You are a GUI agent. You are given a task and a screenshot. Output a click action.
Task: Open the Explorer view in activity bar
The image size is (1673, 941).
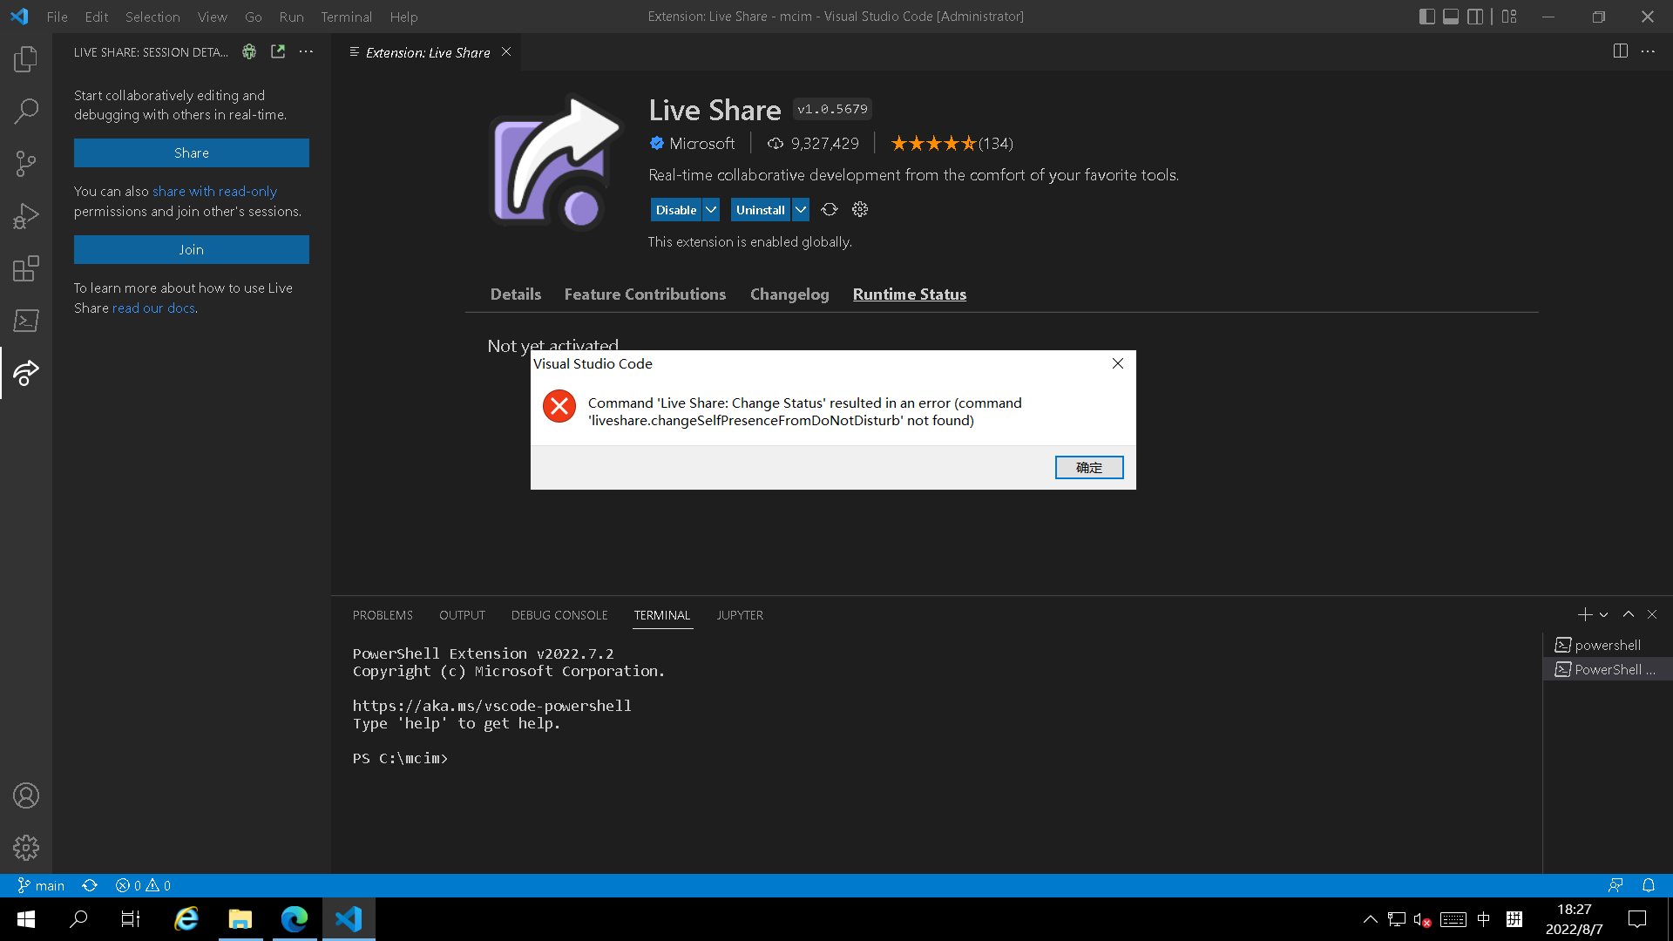(x=26, y=59)
